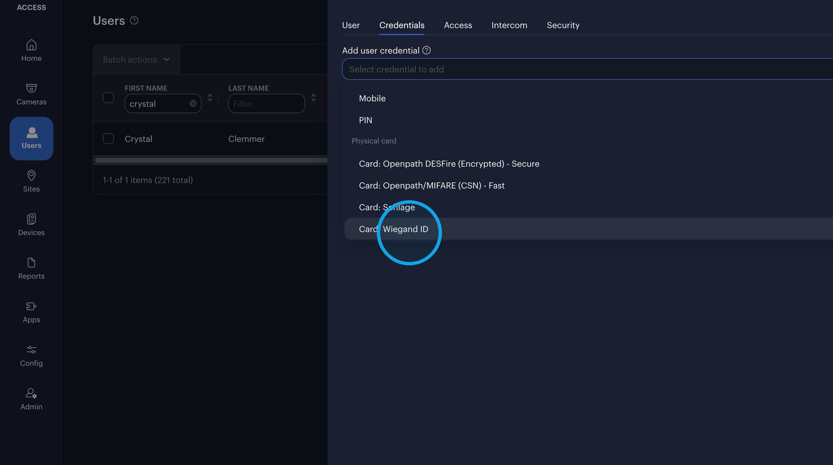Open the Access tab
This screenshot has width=833, height=465.
click(x=458, y=25)
